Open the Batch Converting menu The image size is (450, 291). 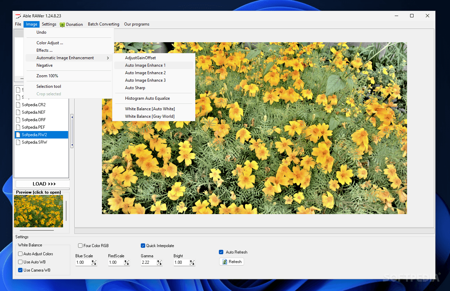[x=104, y=24]
